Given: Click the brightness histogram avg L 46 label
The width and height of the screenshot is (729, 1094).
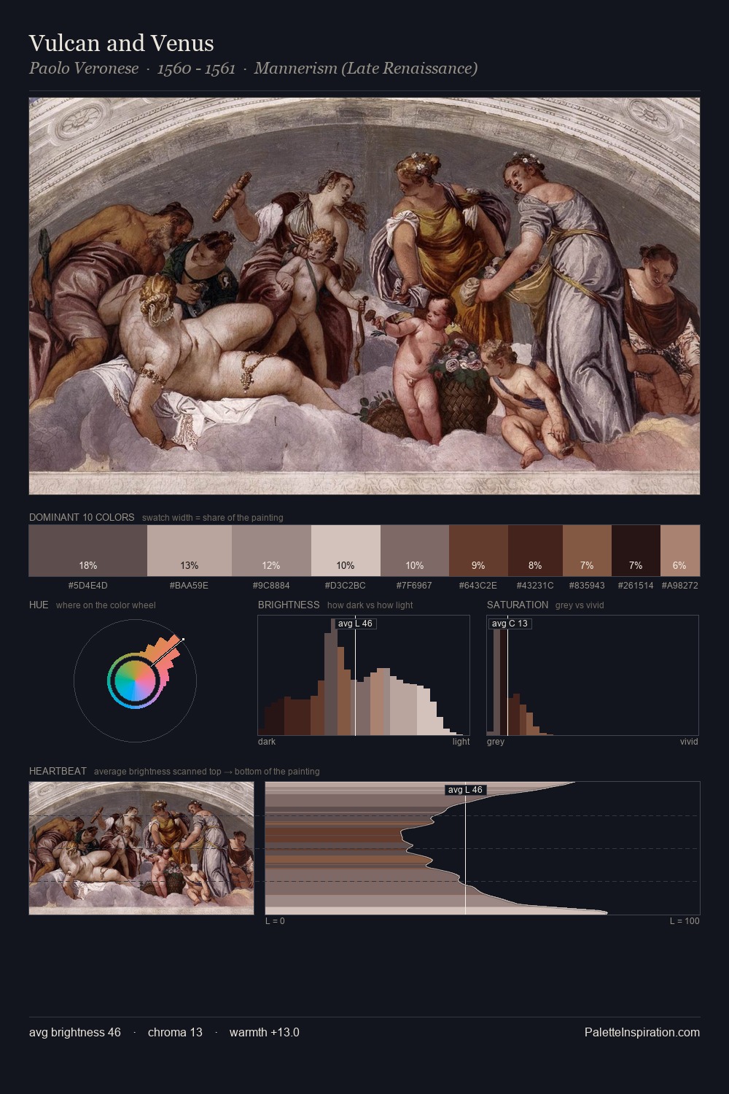Looking at the screenshot, I should click(x=356, y=624).
